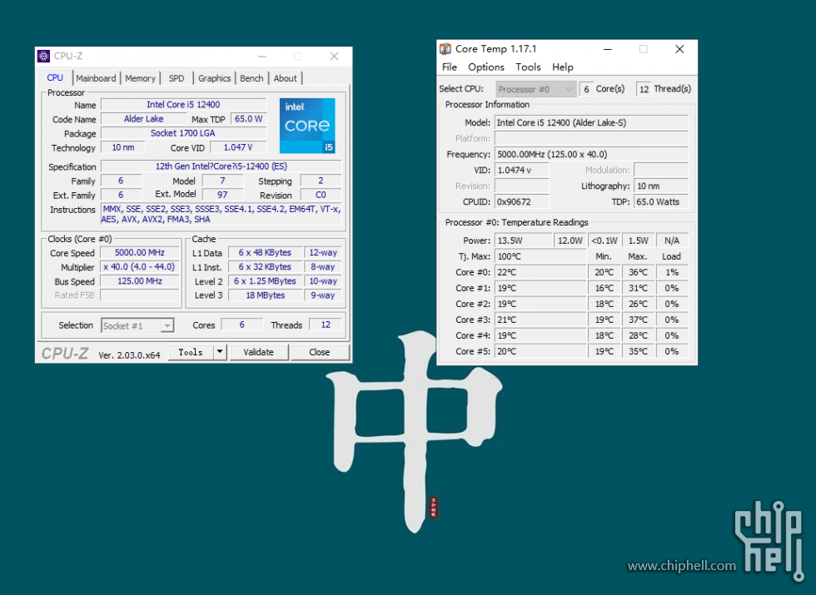Click the Level 3 value 18 MBytes
The height and width of the screenshot is (595, 816).
pyautogui.click(x=265, y=295)
